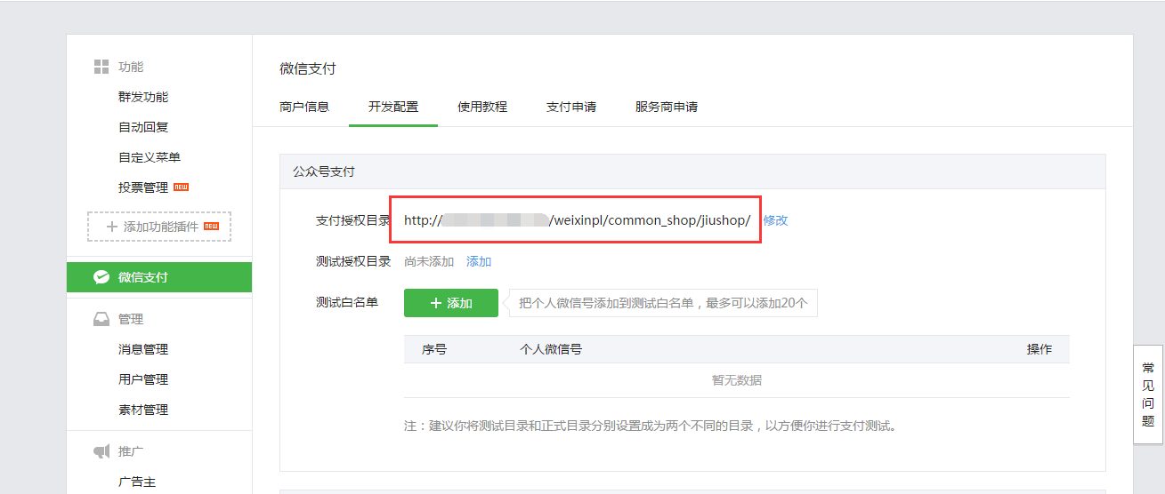
Task: Go to 消息管理 in the sidebar
Action: click(142, 349)
